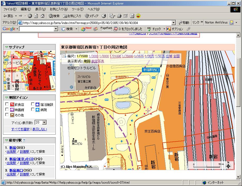Open the アイコン表示数 dropdown
Screen dimensions: 242x186
click(x=41, y=123)
